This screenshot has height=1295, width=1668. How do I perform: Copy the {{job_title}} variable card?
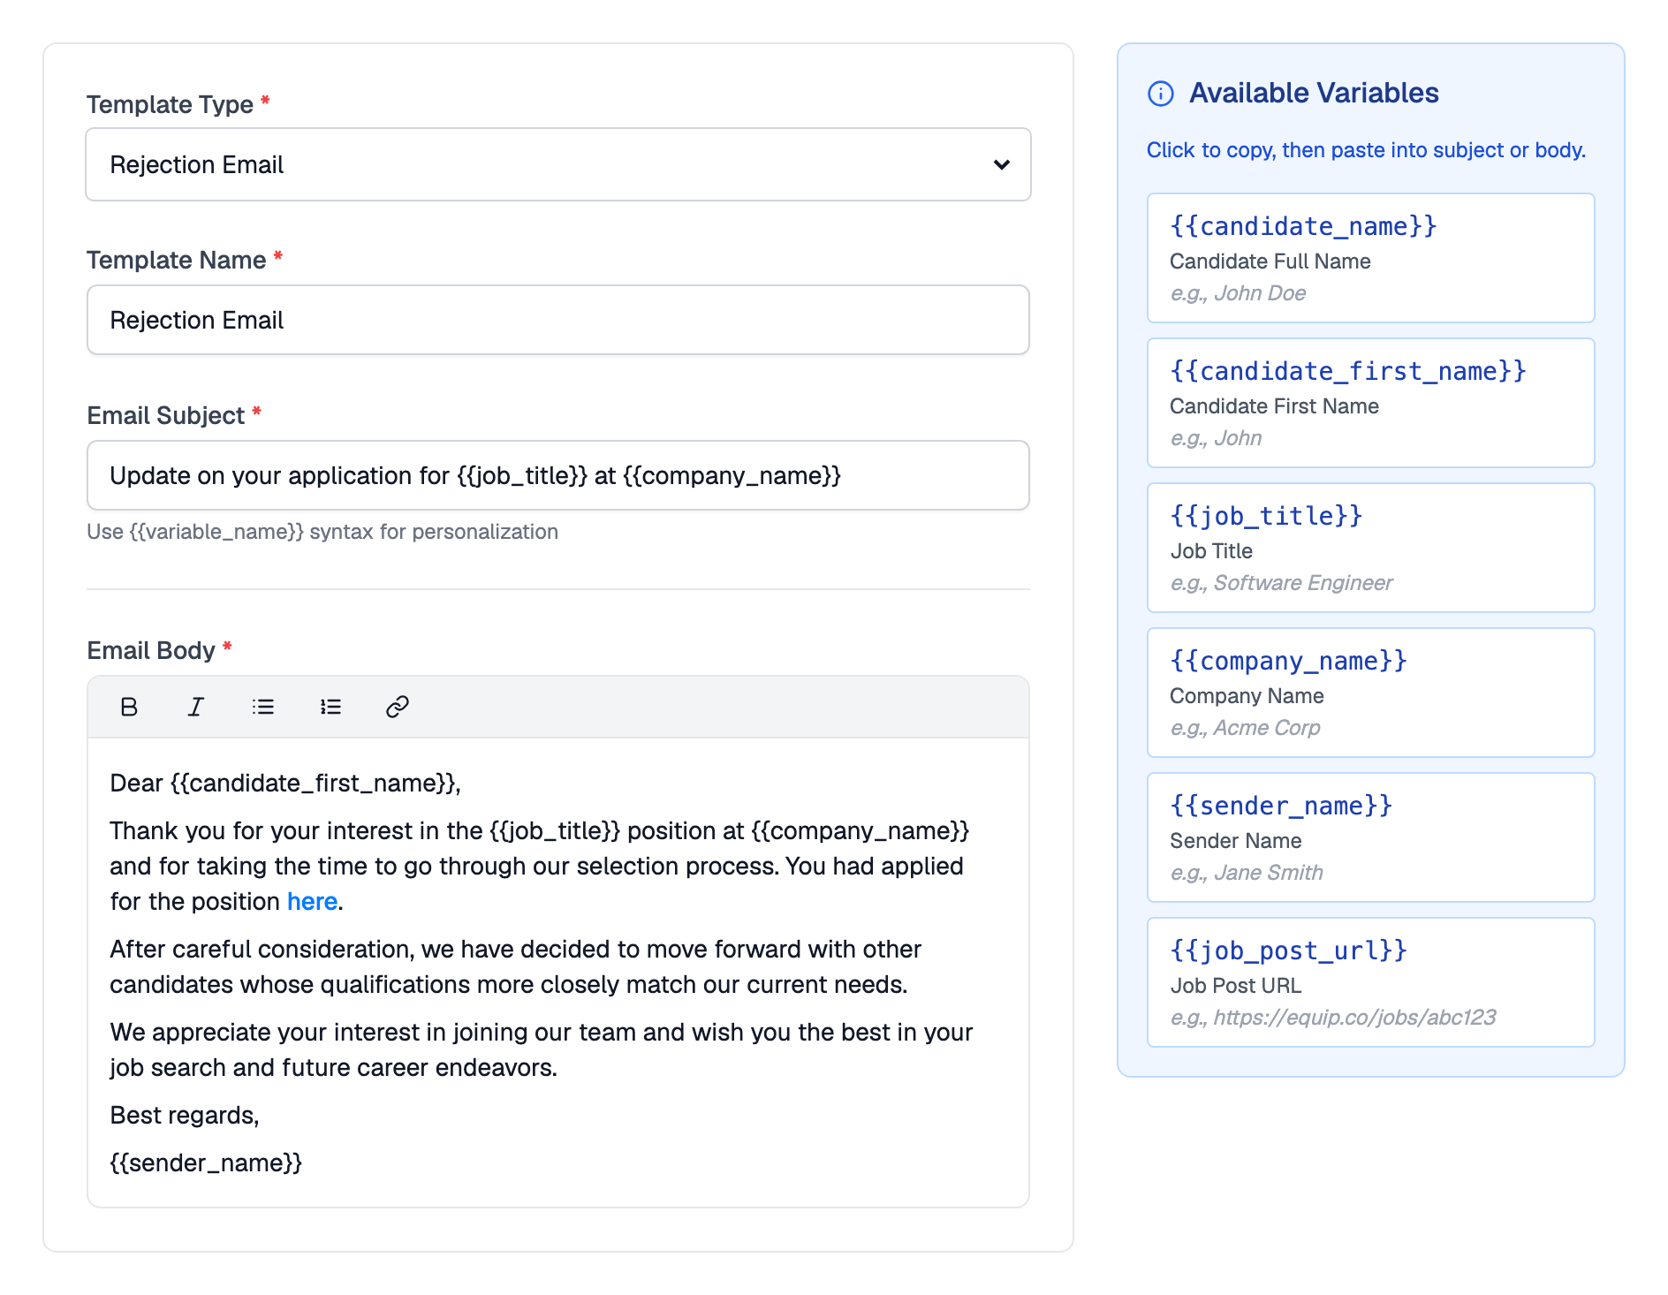coord(1371,548)
